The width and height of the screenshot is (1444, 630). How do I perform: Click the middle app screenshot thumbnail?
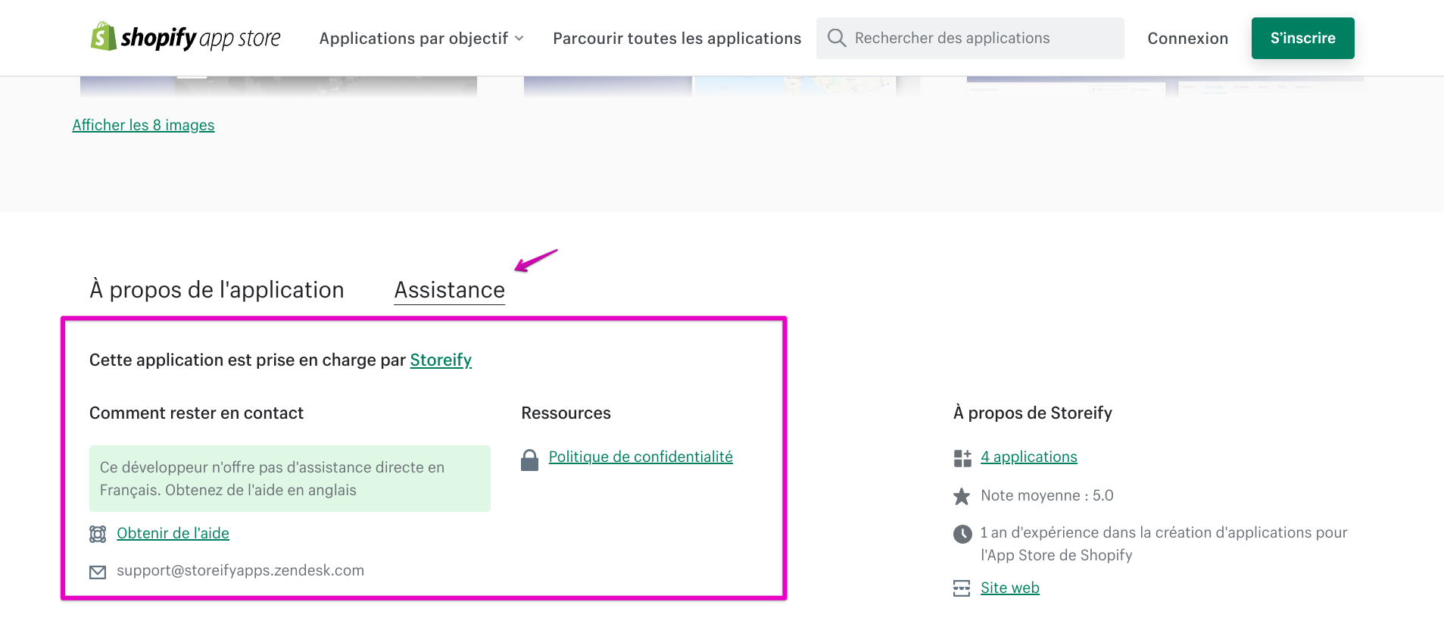click(722, 86)
